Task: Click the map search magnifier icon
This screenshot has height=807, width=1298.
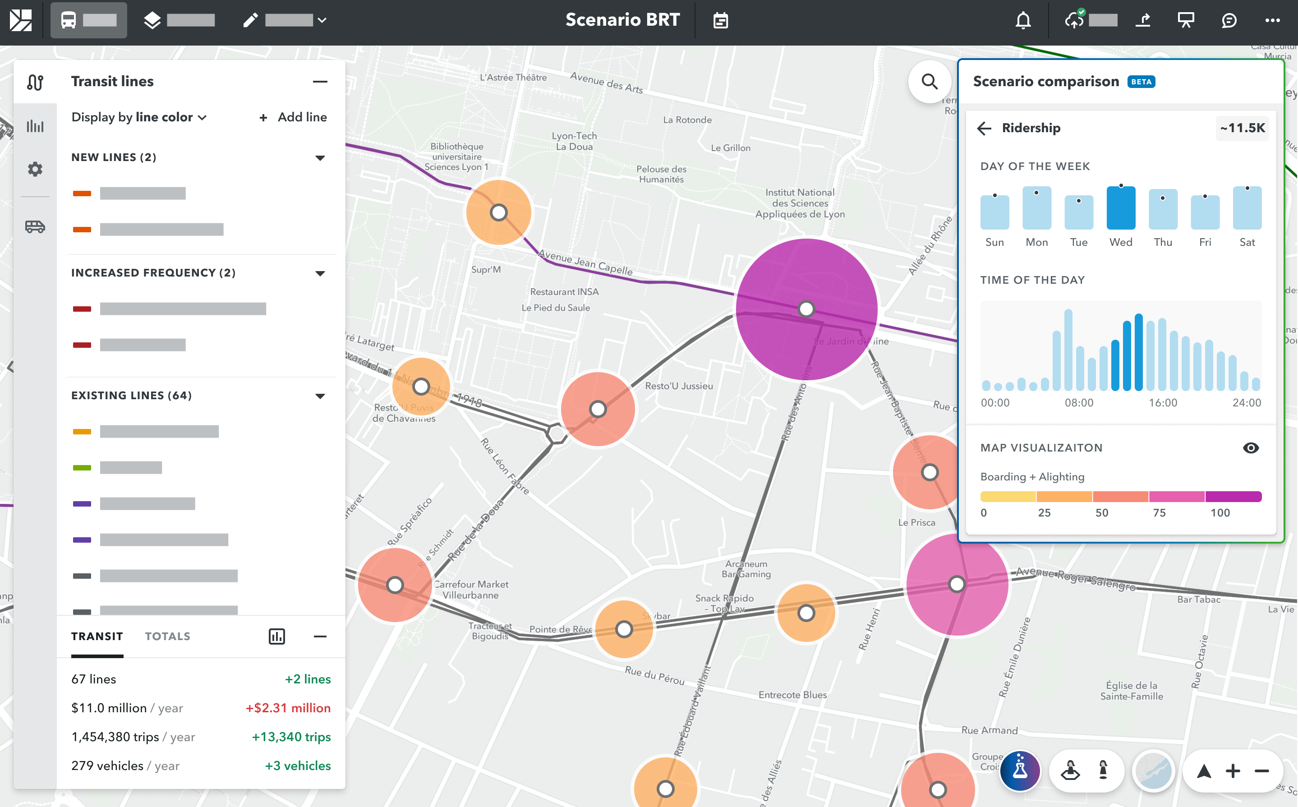Action: click(x=930, y=82)
